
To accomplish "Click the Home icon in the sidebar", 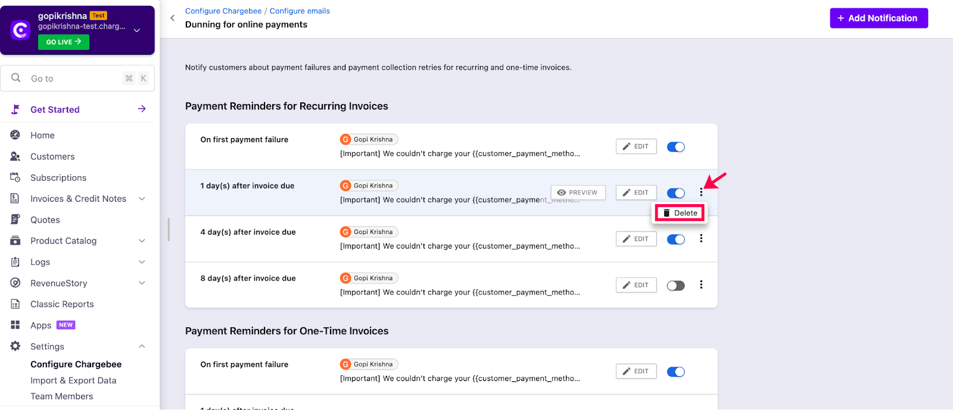I will [15, 135].
